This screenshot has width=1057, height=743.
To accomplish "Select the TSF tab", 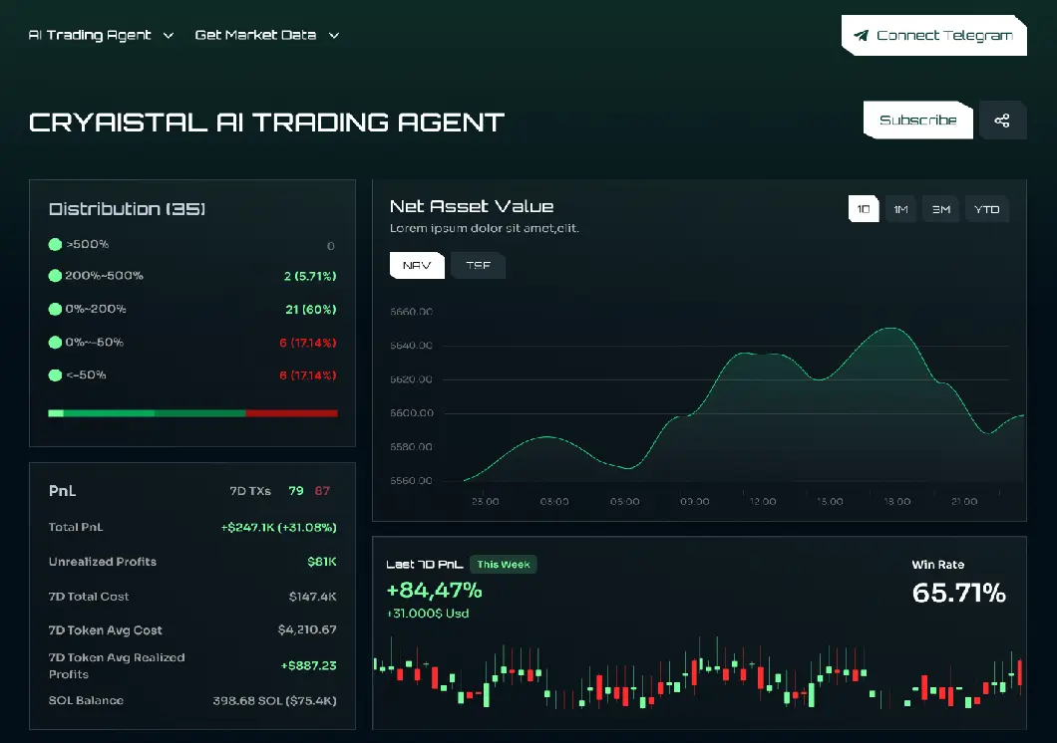I will click(x=478, y=266).
